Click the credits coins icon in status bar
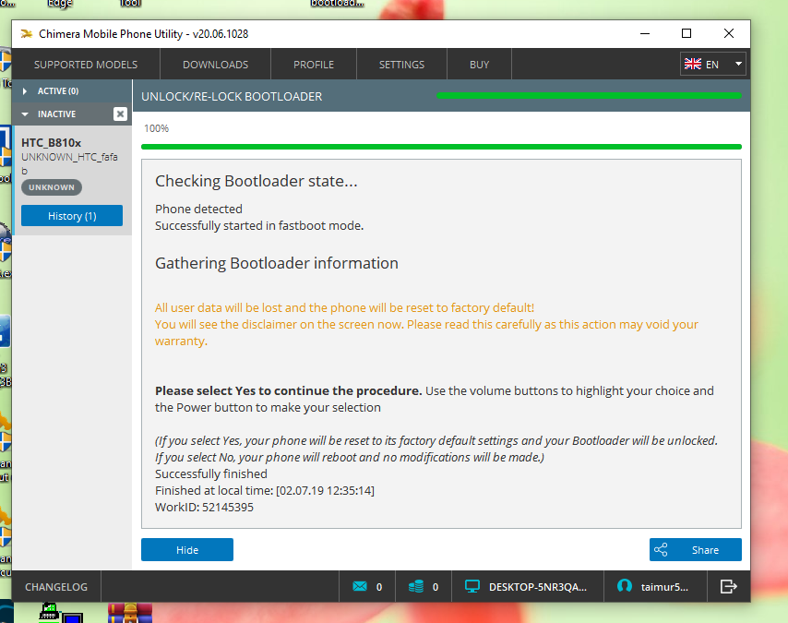Image resolution: width=788 pixels, height=623 pixels. pos(416,586)
